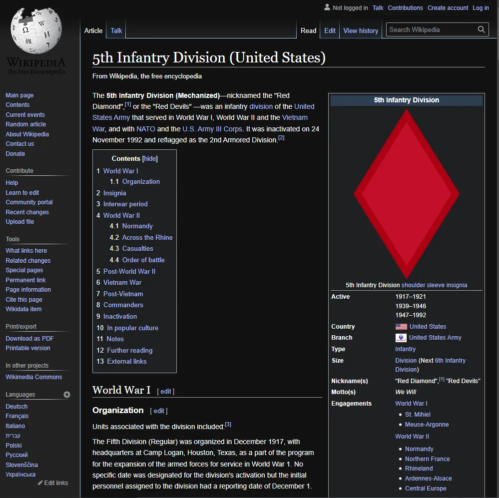499x498 pixels.
Task: Open the Talk tab next to Article
Action: 116,30
